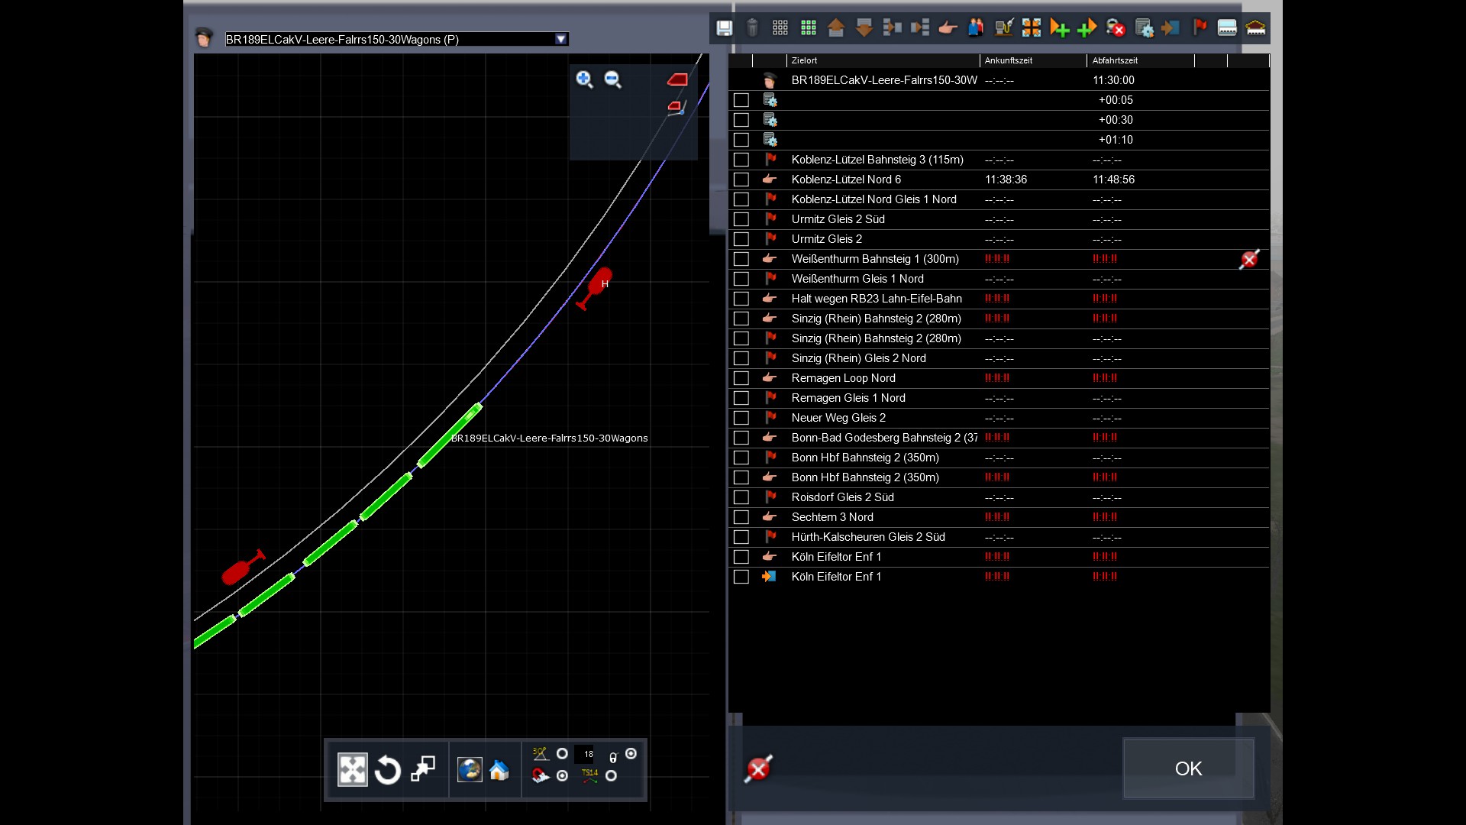Tick checkbox for Koblenz-Lützel Nord 6

point(741,180)
